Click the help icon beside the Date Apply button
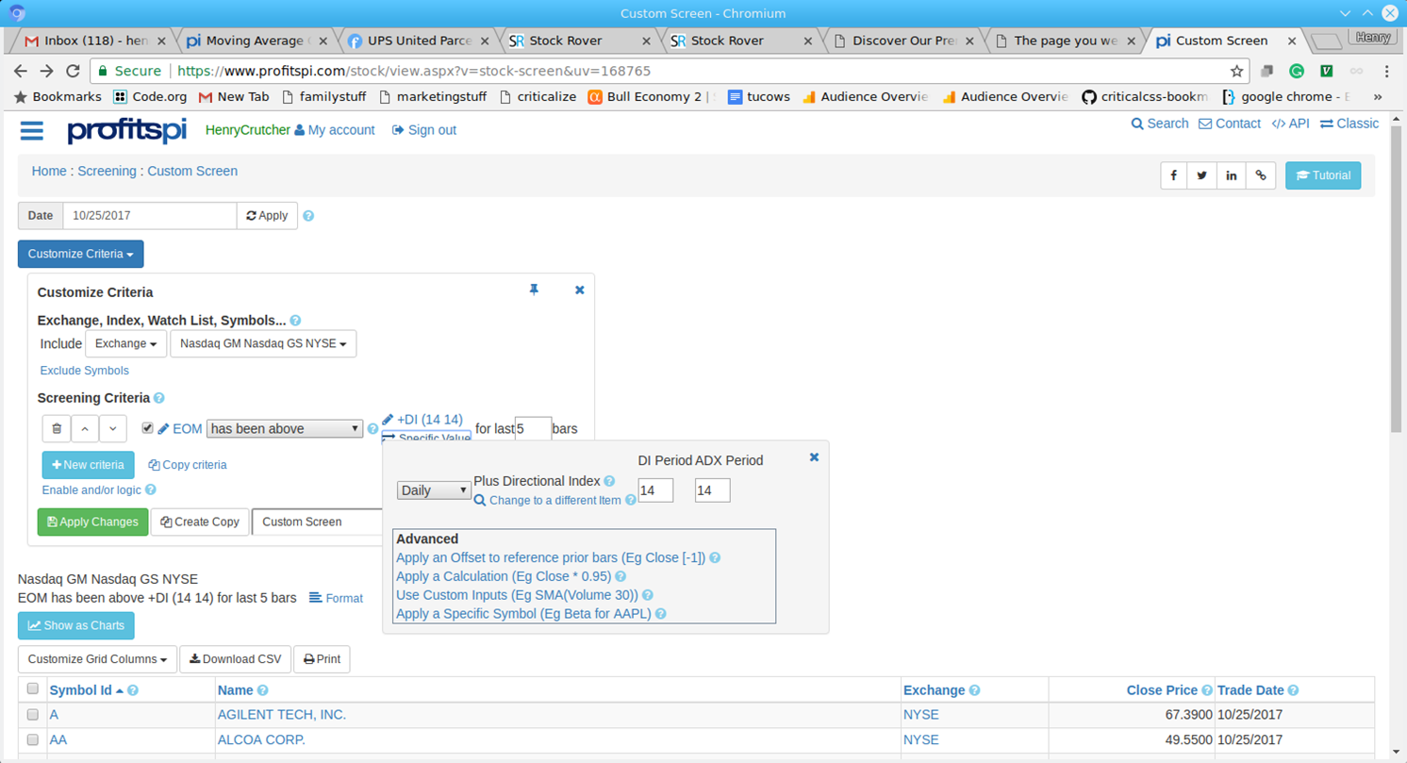This screenshot has height=763, width=1407. pyautogui.click(x=308, y=216)
